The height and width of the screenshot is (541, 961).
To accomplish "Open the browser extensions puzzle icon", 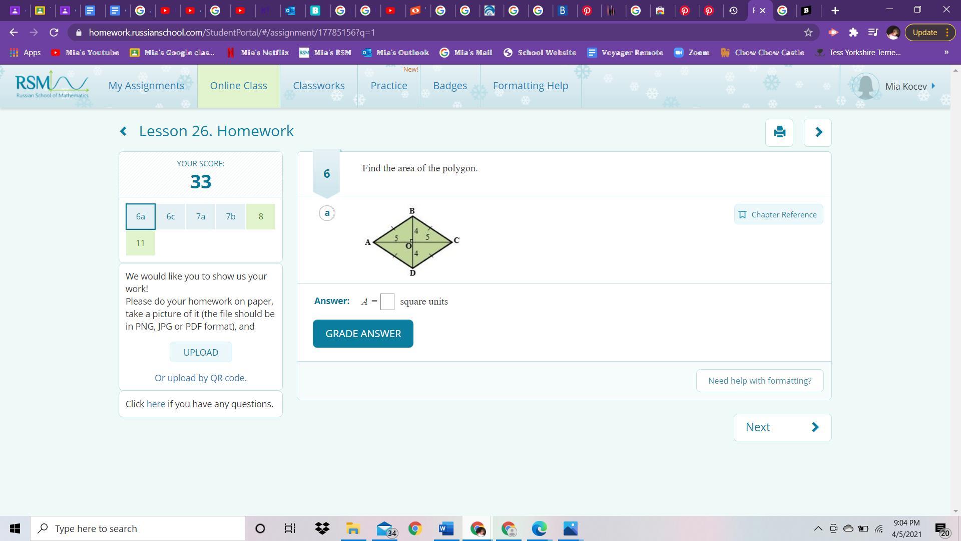I will [853, 33].
